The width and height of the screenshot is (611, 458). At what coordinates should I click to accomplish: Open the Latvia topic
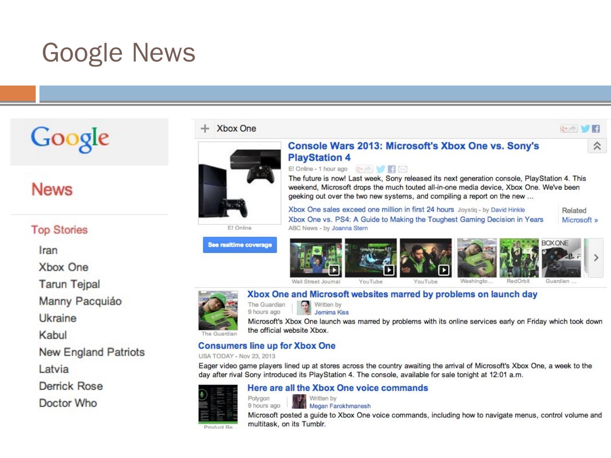(54, 369)
